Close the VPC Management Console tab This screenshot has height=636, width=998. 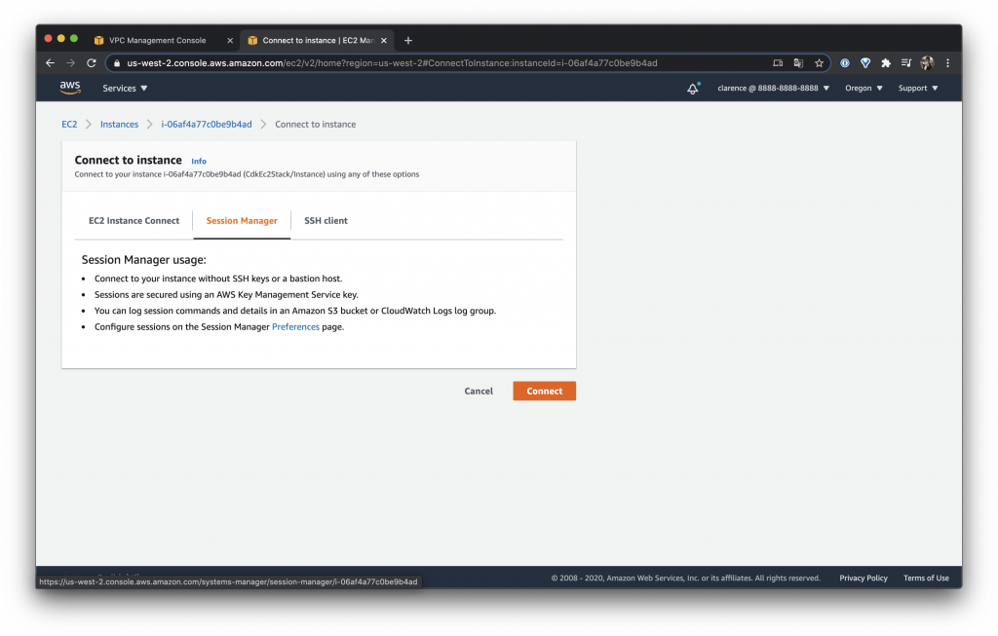coord(230,40)
